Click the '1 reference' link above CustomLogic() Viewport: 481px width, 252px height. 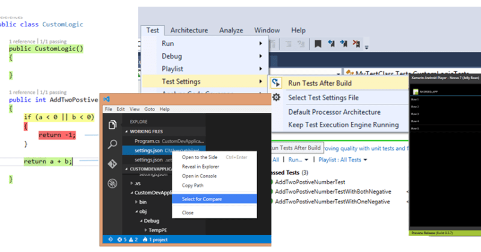coord(23,40)
